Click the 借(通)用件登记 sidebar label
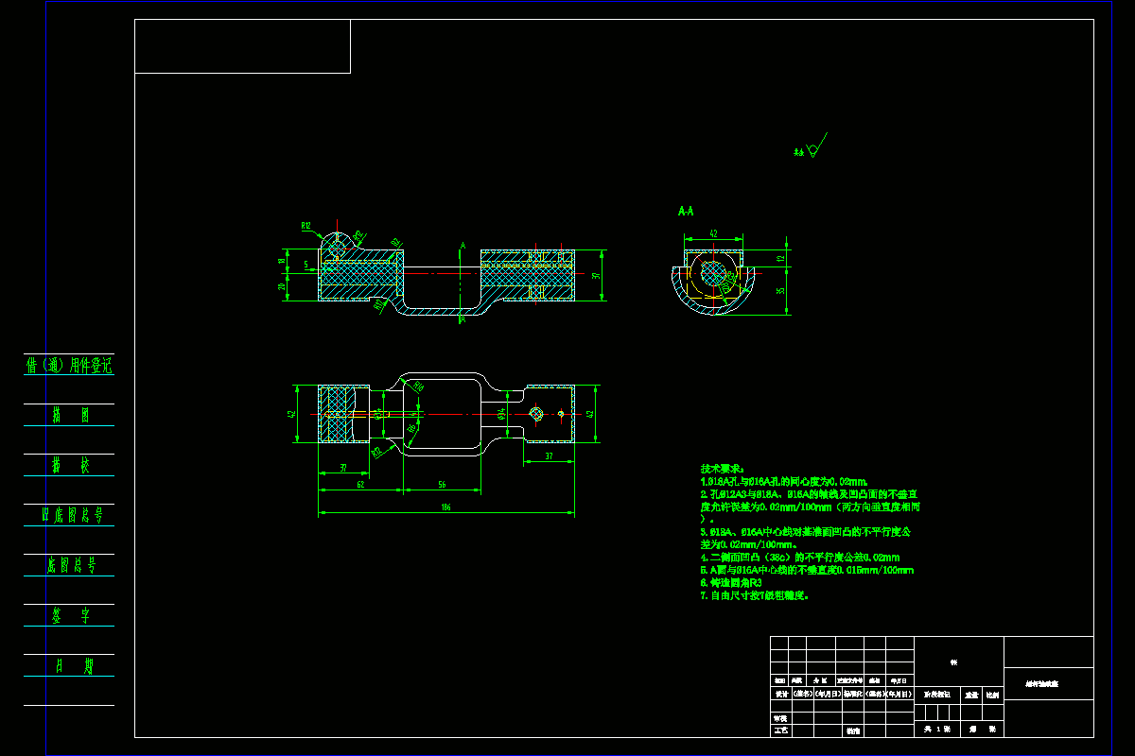 [x=69, y=365]
